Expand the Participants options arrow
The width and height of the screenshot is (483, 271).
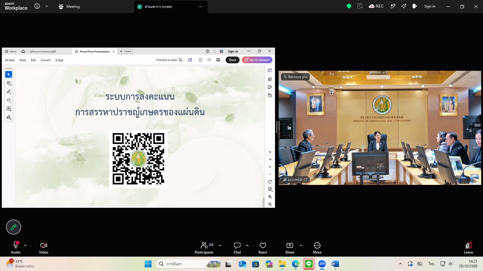220,245
